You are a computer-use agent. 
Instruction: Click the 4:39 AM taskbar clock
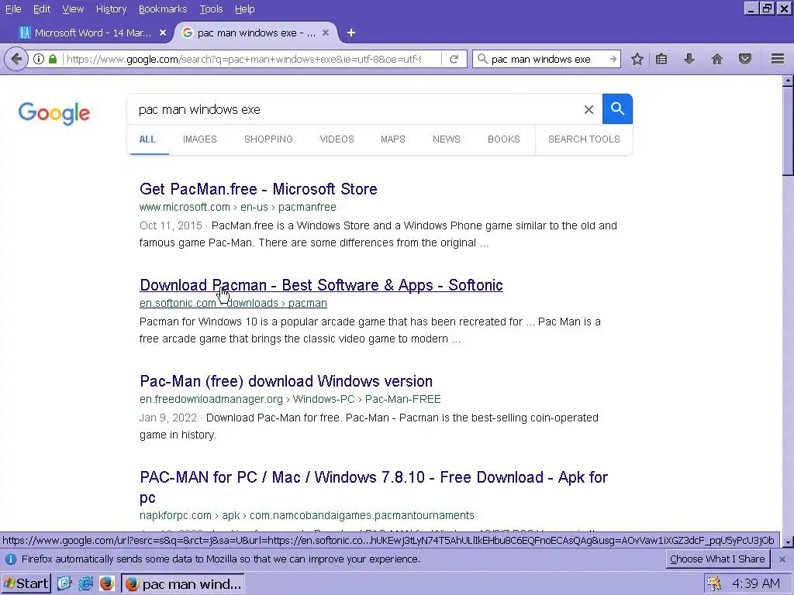[x=755, y=584]
